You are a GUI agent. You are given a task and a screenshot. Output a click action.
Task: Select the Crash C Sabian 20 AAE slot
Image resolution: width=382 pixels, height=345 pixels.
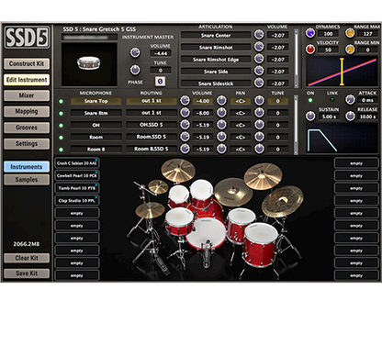pos(77,163)
